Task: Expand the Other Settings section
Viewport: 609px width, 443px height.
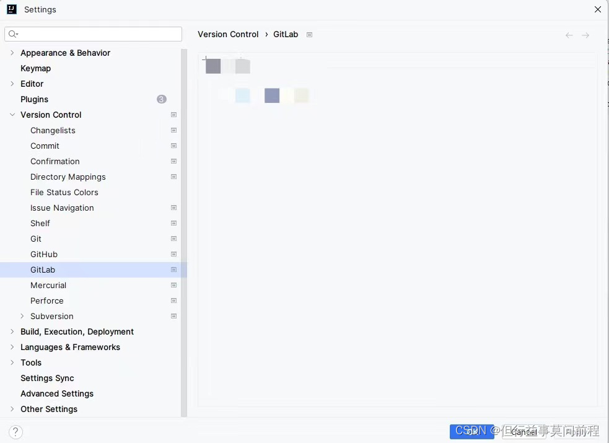Action: 12,409
